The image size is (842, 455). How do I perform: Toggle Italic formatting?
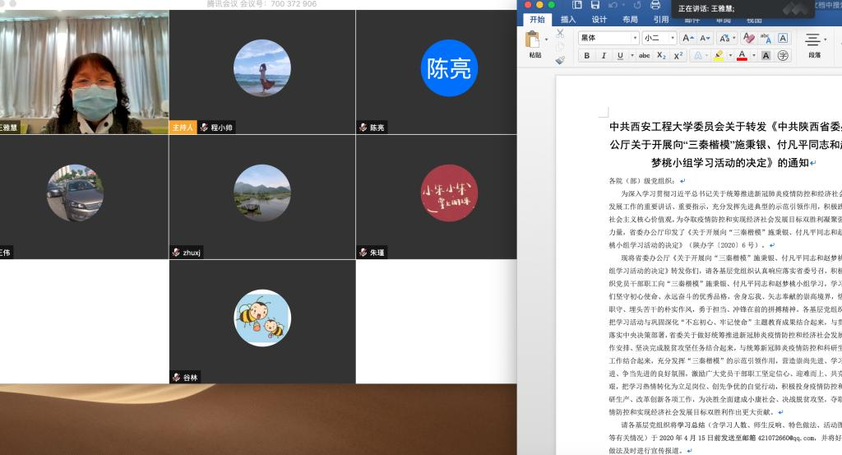(x=604, y=56)
